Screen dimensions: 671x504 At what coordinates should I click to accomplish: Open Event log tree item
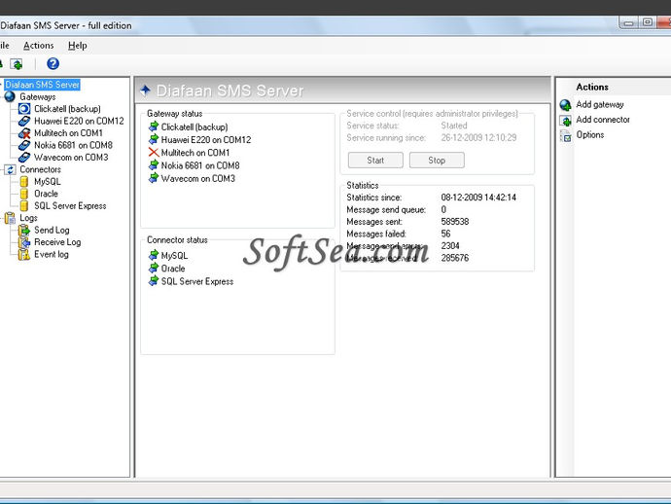[52, 254]
